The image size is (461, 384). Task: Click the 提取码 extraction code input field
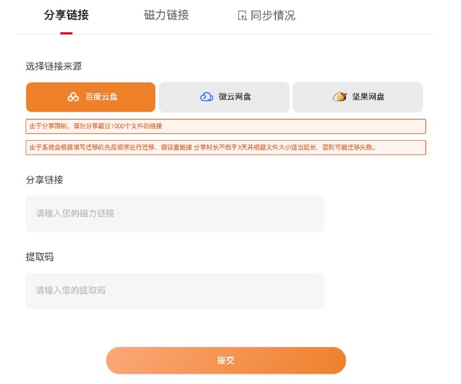coord(174,291)
